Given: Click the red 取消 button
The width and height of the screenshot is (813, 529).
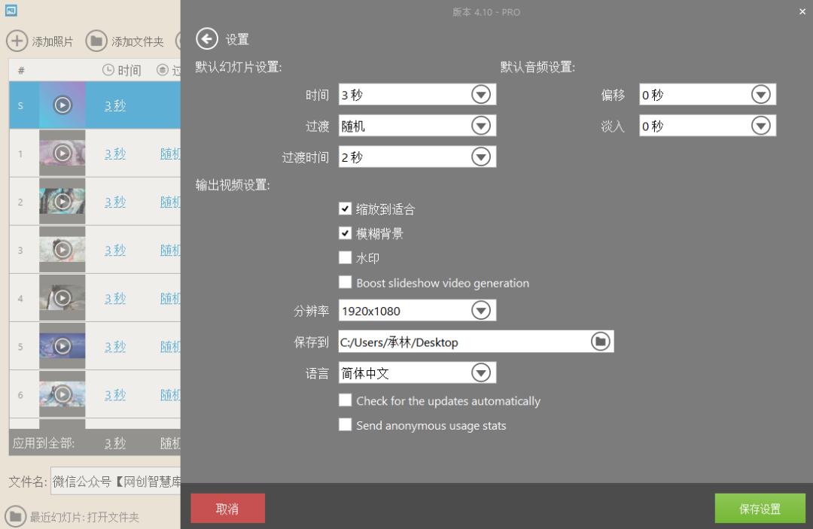Looking at the screenshot, I should point(227,508).
